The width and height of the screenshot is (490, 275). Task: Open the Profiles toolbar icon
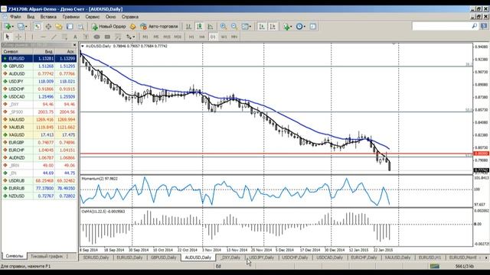pos(21,27)
